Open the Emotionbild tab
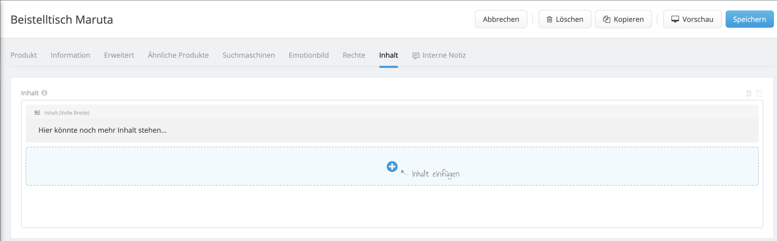 click(x=308, y=55)
